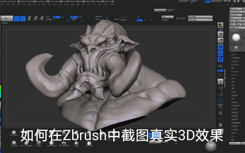Select the PolySphere tool thumbnail
This screenshot has height=153, width=245.
coord(236,39)
